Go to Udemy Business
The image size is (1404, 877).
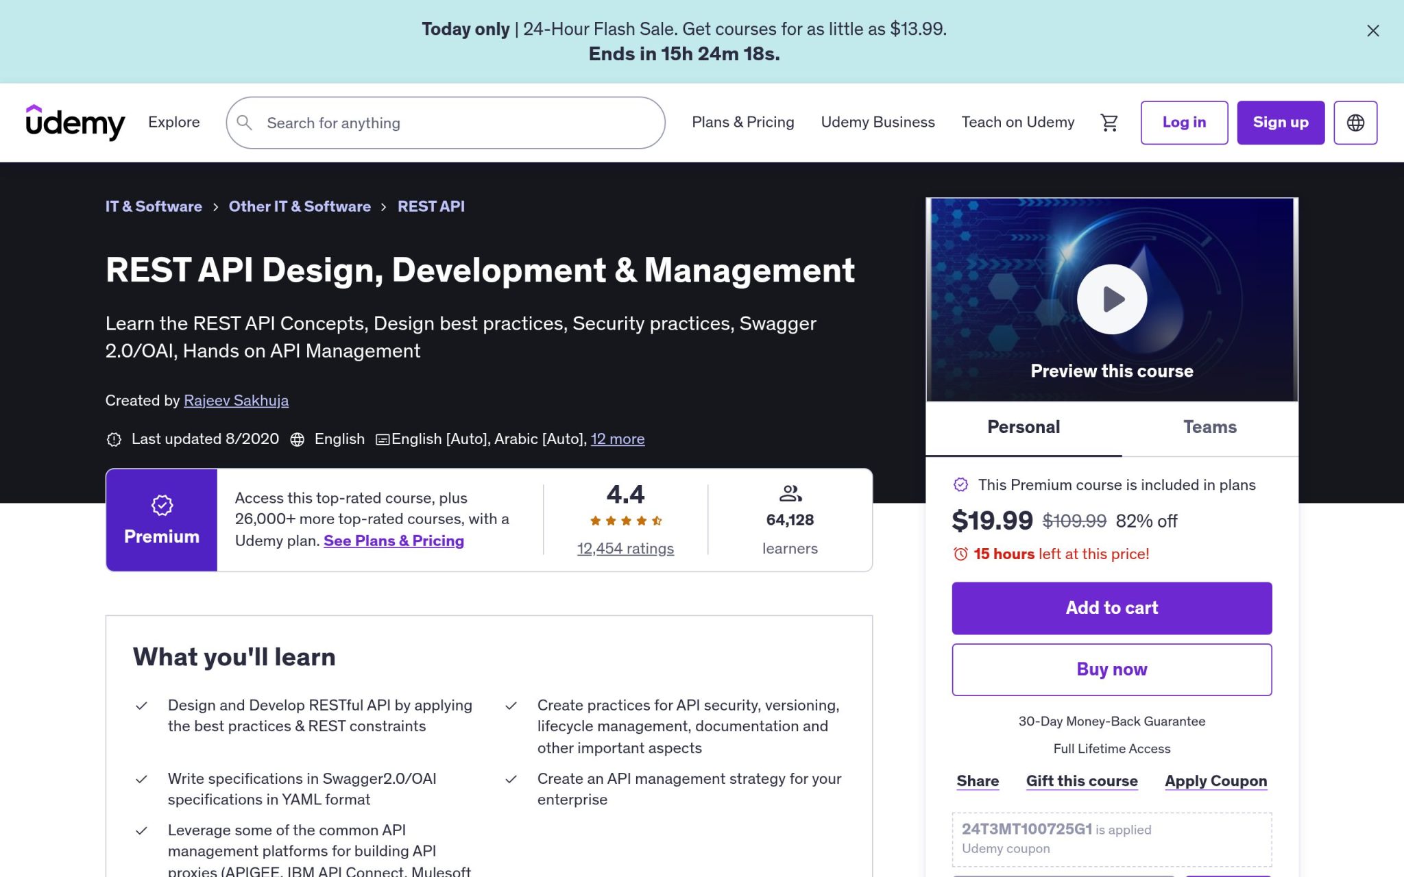coord(877,122)
